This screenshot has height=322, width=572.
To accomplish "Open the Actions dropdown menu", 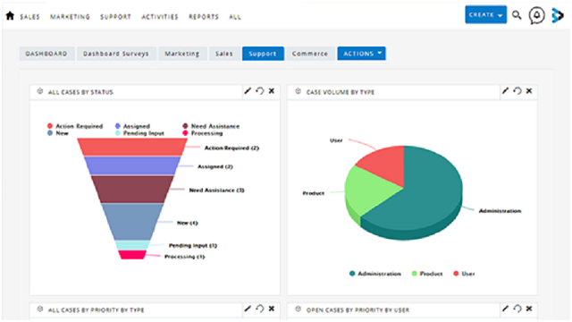I will pyautogui.click(x=361, y=54).
